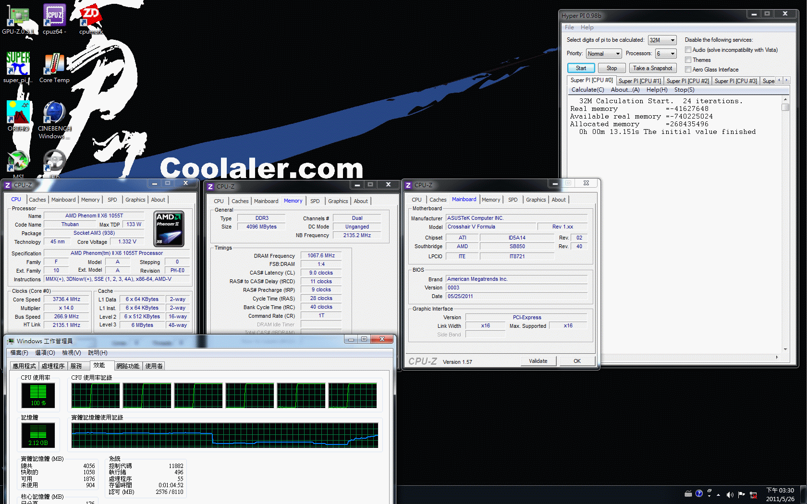Open Calculate(C) menu in Super PI
The width and height of the screenshot is (807, 504).
point(587,90)
